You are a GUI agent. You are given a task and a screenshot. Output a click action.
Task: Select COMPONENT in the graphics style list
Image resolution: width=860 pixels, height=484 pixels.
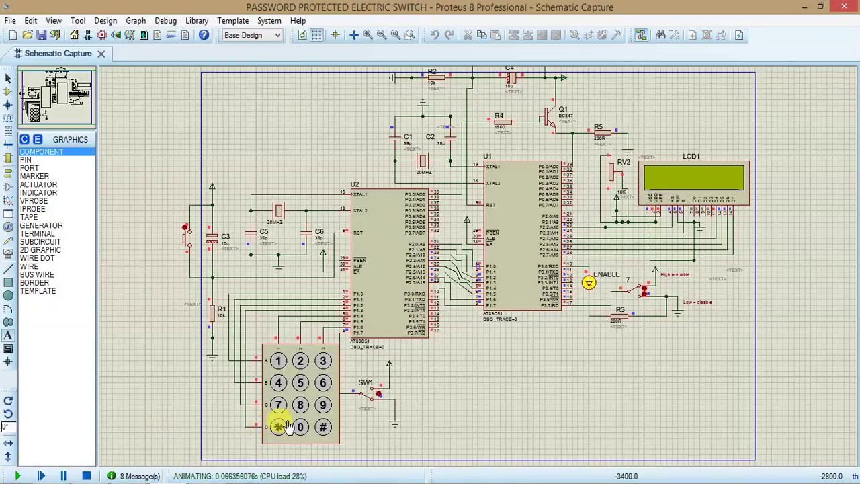pyautogui.click(x=57, y=152)
